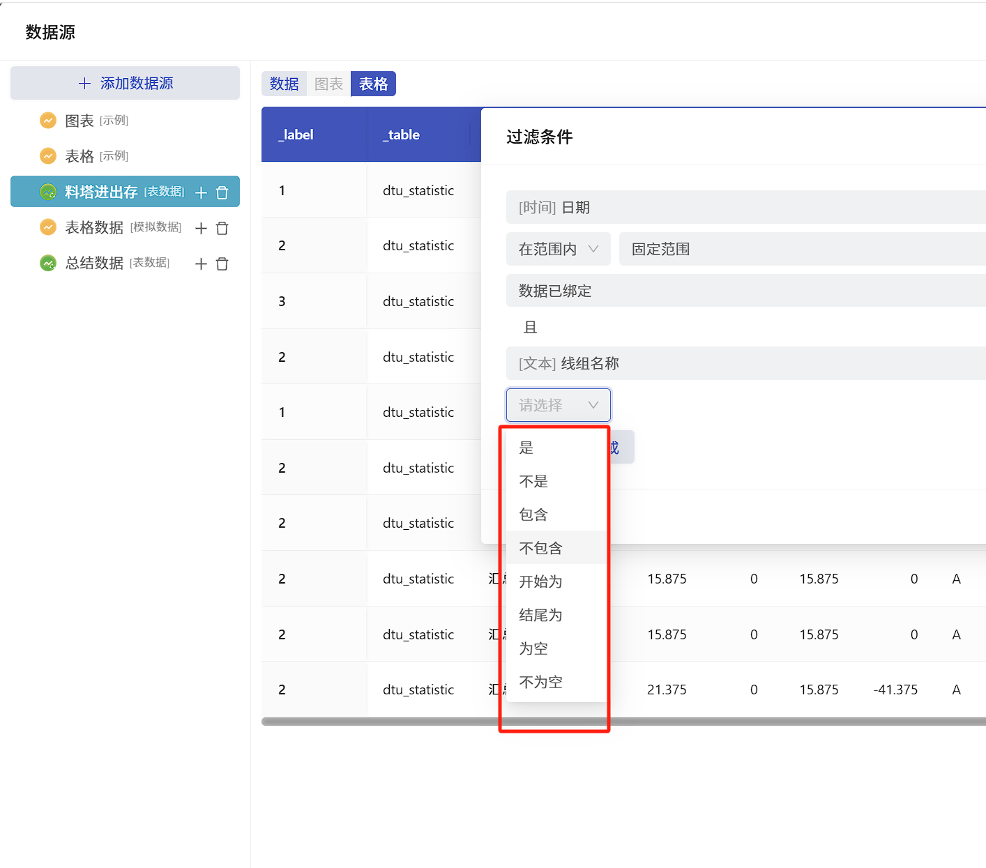
Task: Delete 表格数据 using trash icon
Action: click(x=222, y=228)
